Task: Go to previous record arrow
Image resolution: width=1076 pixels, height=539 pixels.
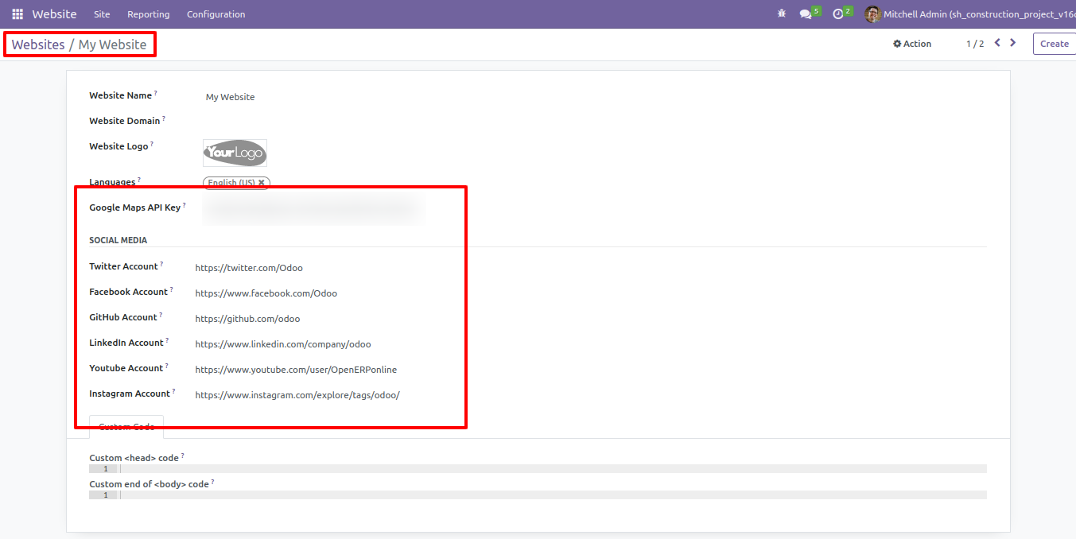Action: pos(997,43)
